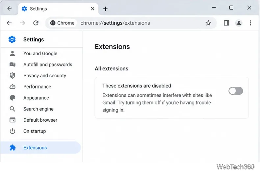Open Appearance settings
This screenshot has width=260, height=176.
pos(41,98)
